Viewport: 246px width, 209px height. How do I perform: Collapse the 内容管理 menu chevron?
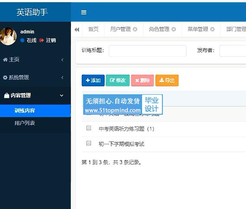click(61, 95)
